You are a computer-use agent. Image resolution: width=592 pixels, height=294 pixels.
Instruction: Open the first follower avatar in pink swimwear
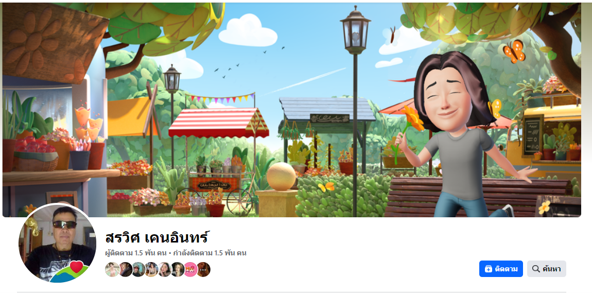tap(112, 269)
